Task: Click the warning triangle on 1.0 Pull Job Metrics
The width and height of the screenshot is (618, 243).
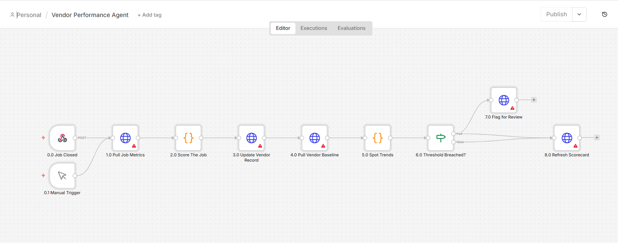Action: 134,146
